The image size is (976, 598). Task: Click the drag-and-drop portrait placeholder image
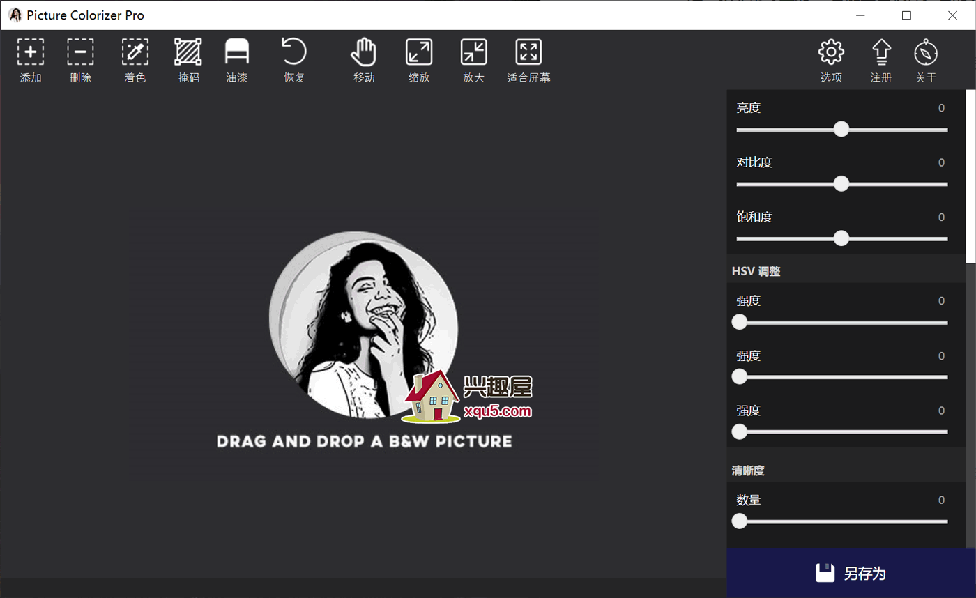pyautogui.click(x=363, y=325)
